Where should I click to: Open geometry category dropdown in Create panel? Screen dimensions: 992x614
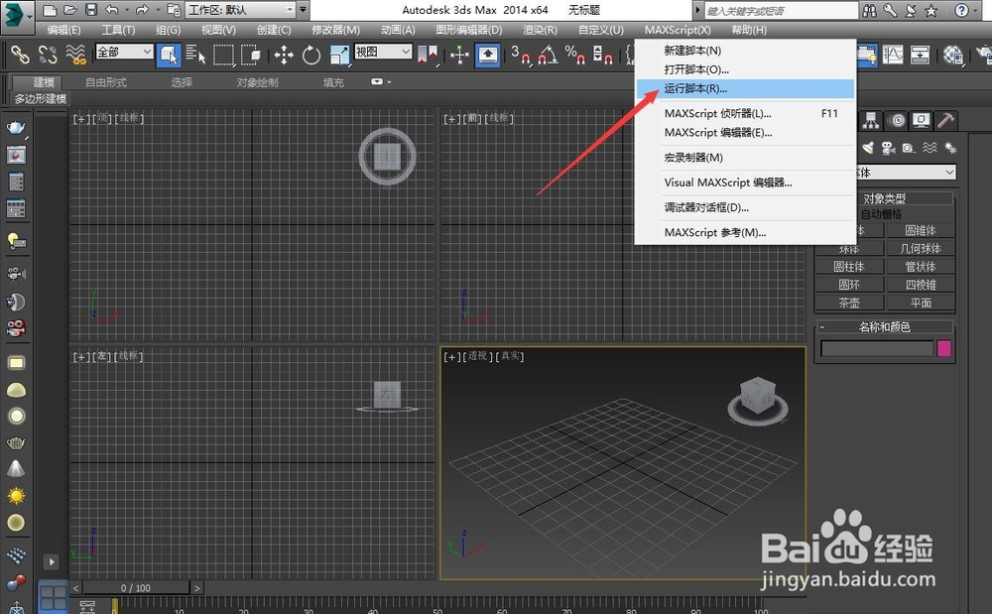tap(906, 172)
